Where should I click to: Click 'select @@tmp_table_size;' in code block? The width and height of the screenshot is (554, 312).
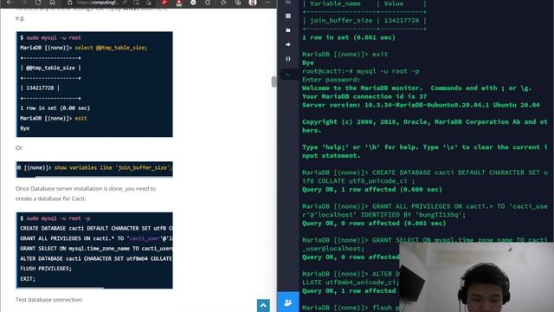tap(112, 48)
